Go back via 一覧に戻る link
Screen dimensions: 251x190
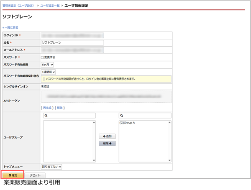[10, 27]
